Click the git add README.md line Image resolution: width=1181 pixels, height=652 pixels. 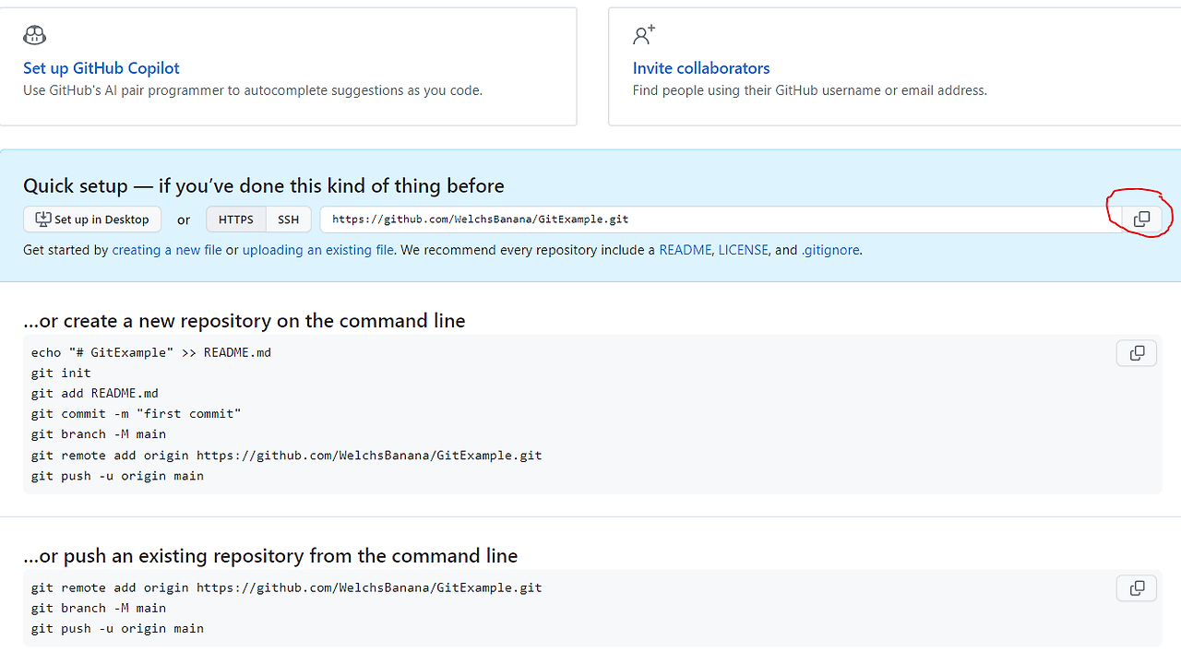[x=95, y=393]
